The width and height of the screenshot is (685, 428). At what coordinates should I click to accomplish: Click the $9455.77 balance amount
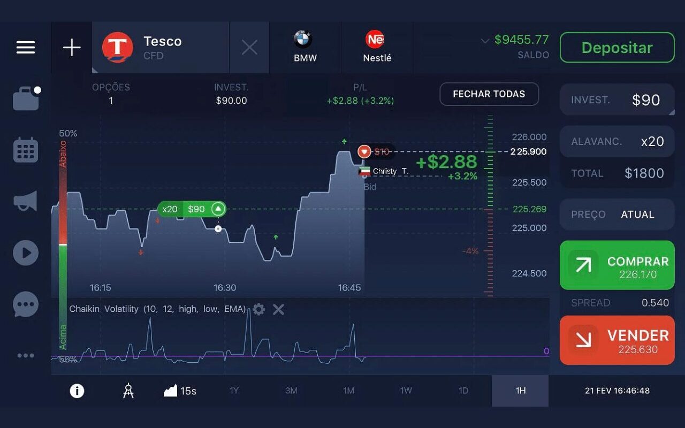coord(522,40)
